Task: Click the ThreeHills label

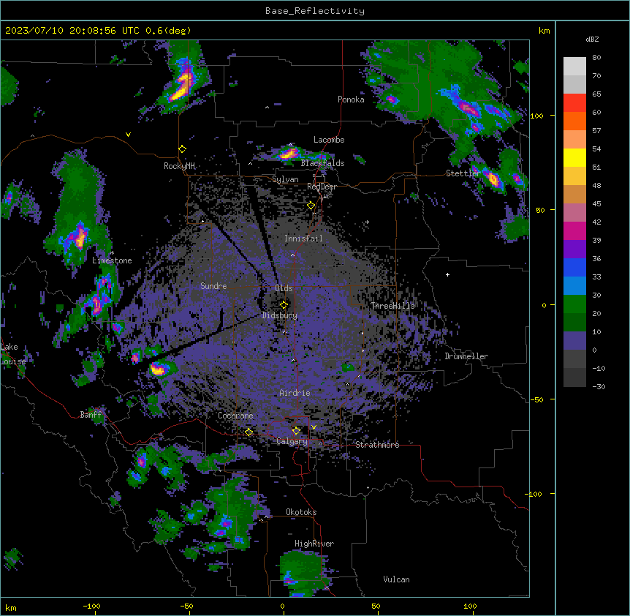Action: pos(392,306)
